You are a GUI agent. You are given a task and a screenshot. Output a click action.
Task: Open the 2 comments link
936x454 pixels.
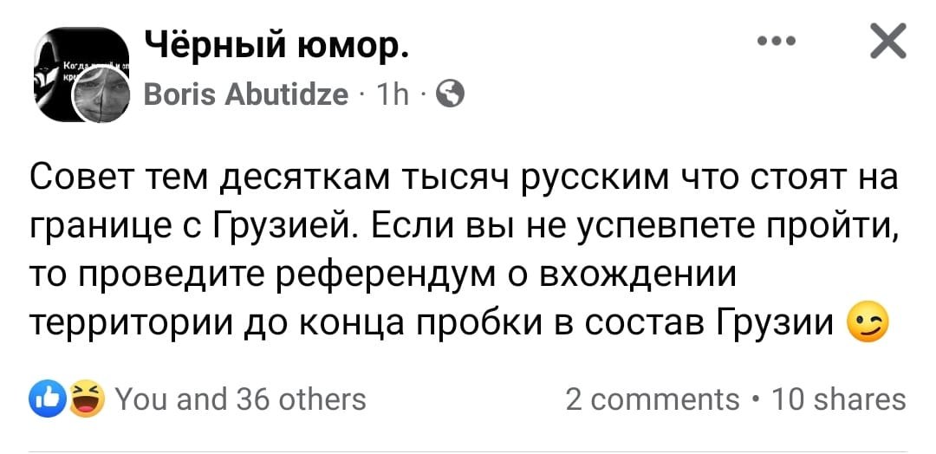tap(652, 399)
